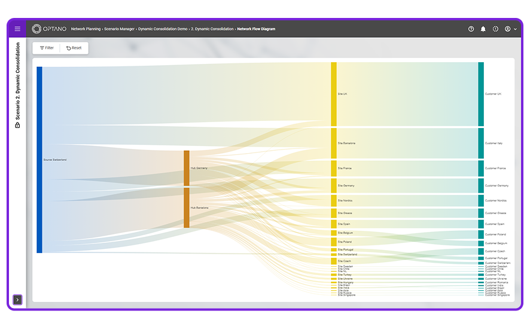Image resolution: width=530 pixels, height=329 pixels.
Task: Reset the diagram filters
Action: pos(74,48)
